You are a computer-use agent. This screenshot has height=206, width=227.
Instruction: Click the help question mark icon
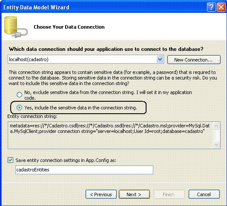(x=211, y=7)
